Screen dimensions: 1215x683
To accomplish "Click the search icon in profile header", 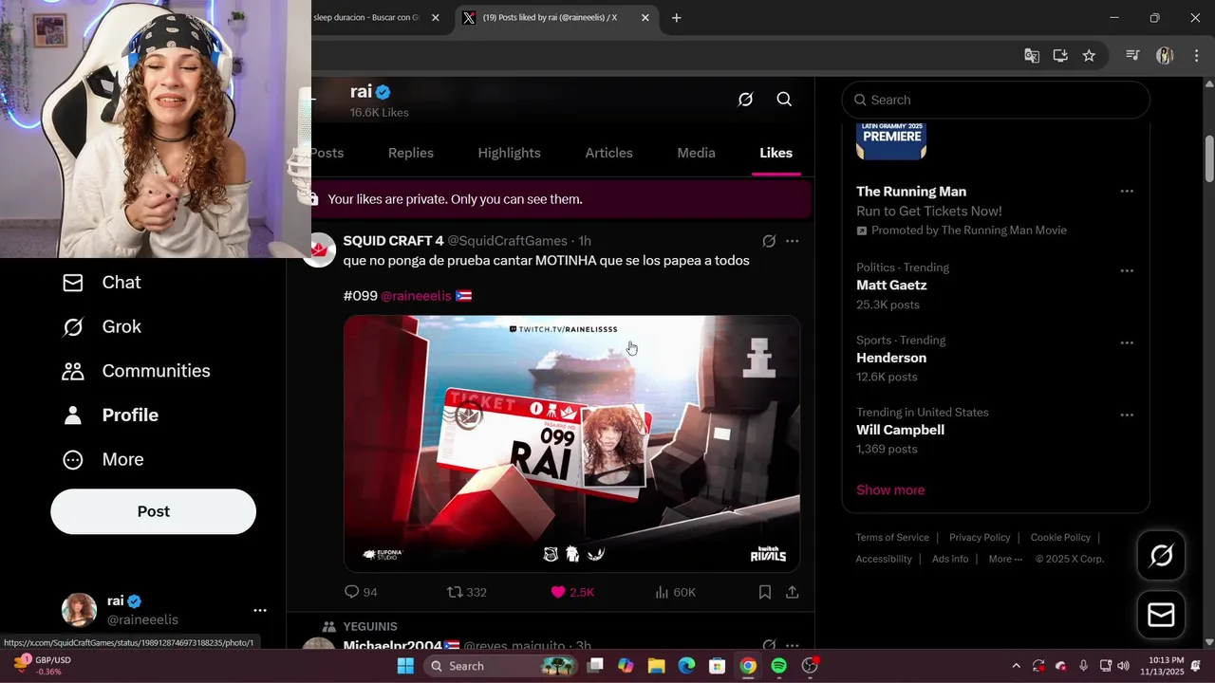I will click(784, 100).
